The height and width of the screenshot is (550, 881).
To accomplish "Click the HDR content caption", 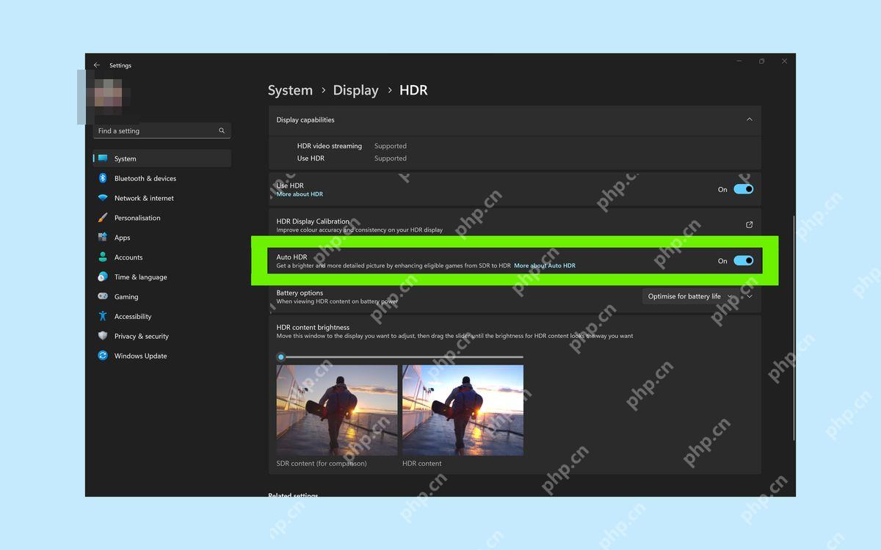I will pyautogui.click(x=422, y=463).
